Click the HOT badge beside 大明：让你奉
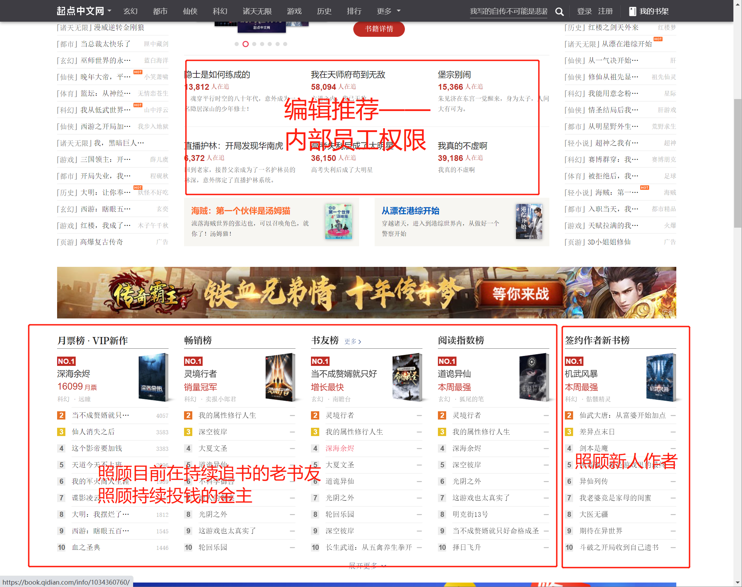 click(x=138, y=187)
